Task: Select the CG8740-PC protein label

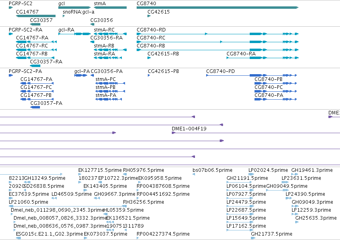Action: pyautogui.click(x=268, y=87)
